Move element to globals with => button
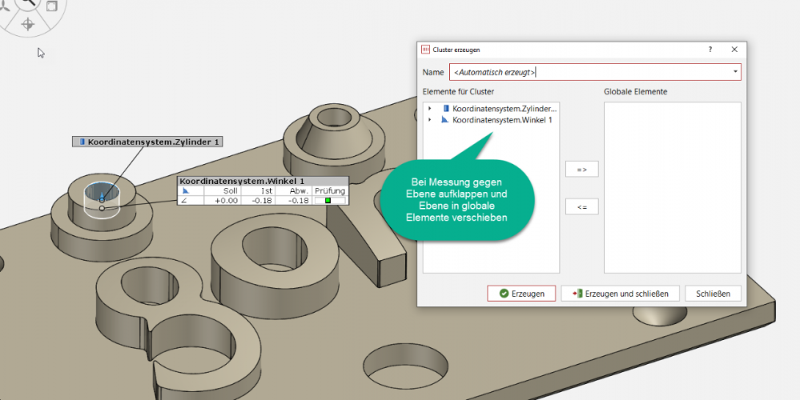The height and width of the screenshot is (400, 800). (581, 170)
